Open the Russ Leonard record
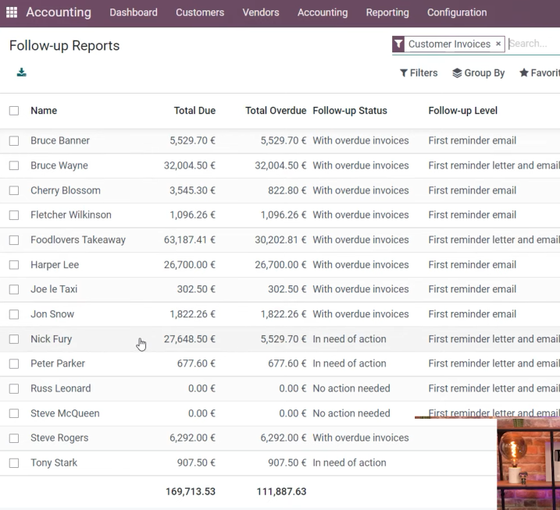The image size is (560, 510). 61,388
